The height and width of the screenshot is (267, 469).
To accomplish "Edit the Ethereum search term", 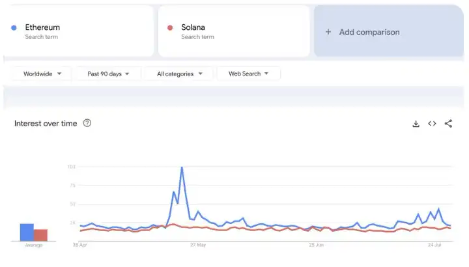I will [43, 28].
